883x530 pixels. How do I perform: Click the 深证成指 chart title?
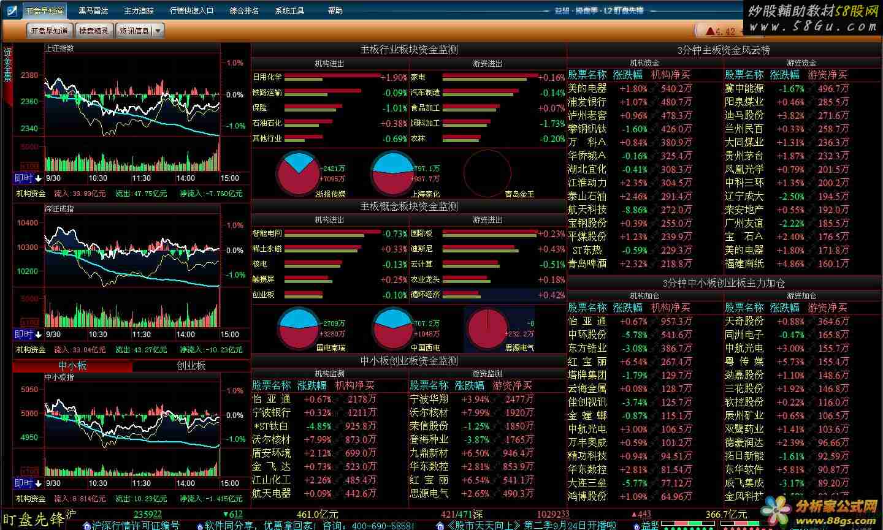pos(59,209)
